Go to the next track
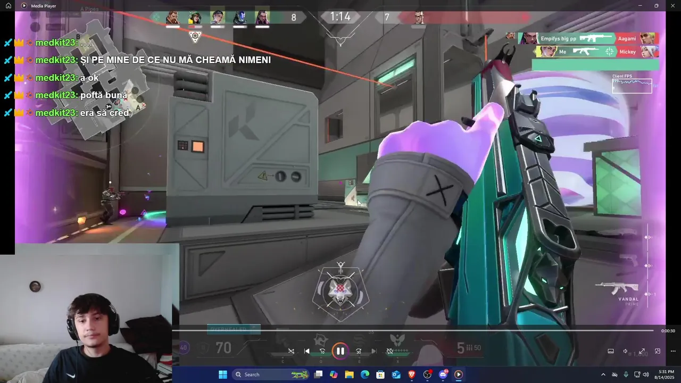 pos(373,351)
